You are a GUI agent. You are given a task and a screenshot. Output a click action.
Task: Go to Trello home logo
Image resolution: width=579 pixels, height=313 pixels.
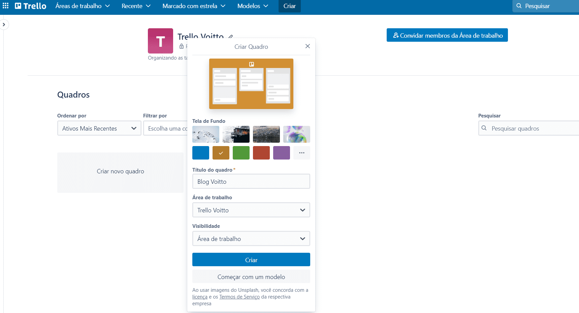tap(31, 6)
